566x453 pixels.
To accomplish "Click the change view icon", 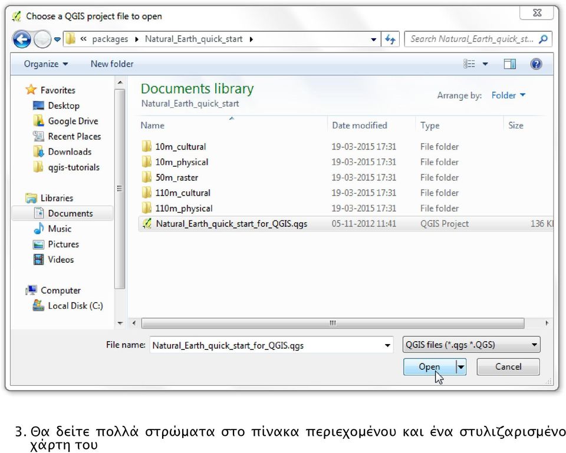I will point(469,64).
